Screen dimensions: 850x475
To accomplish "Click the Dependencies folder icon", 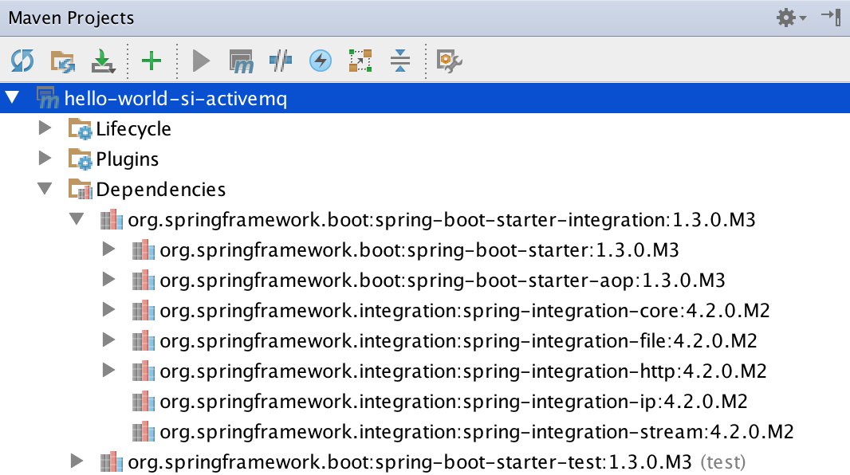I will click(81, 190).
